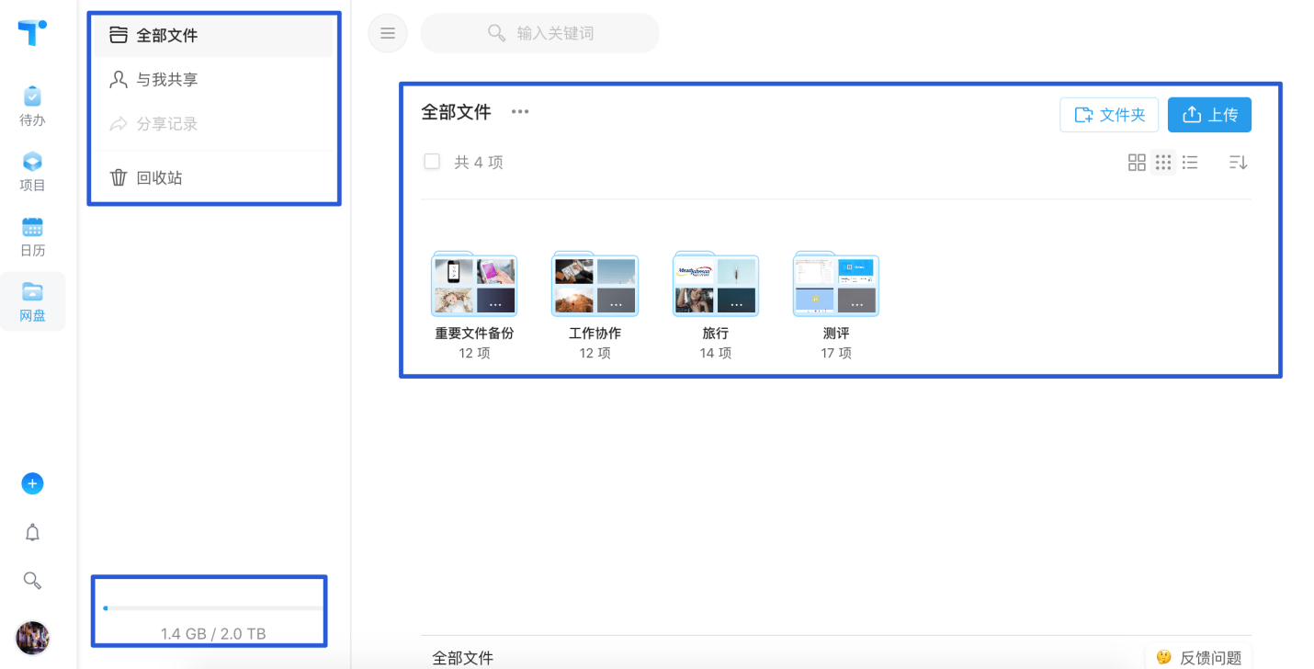Open the sort order options
The height and width of the screenshot is (669, 1314).
[x=1238, y=163]
